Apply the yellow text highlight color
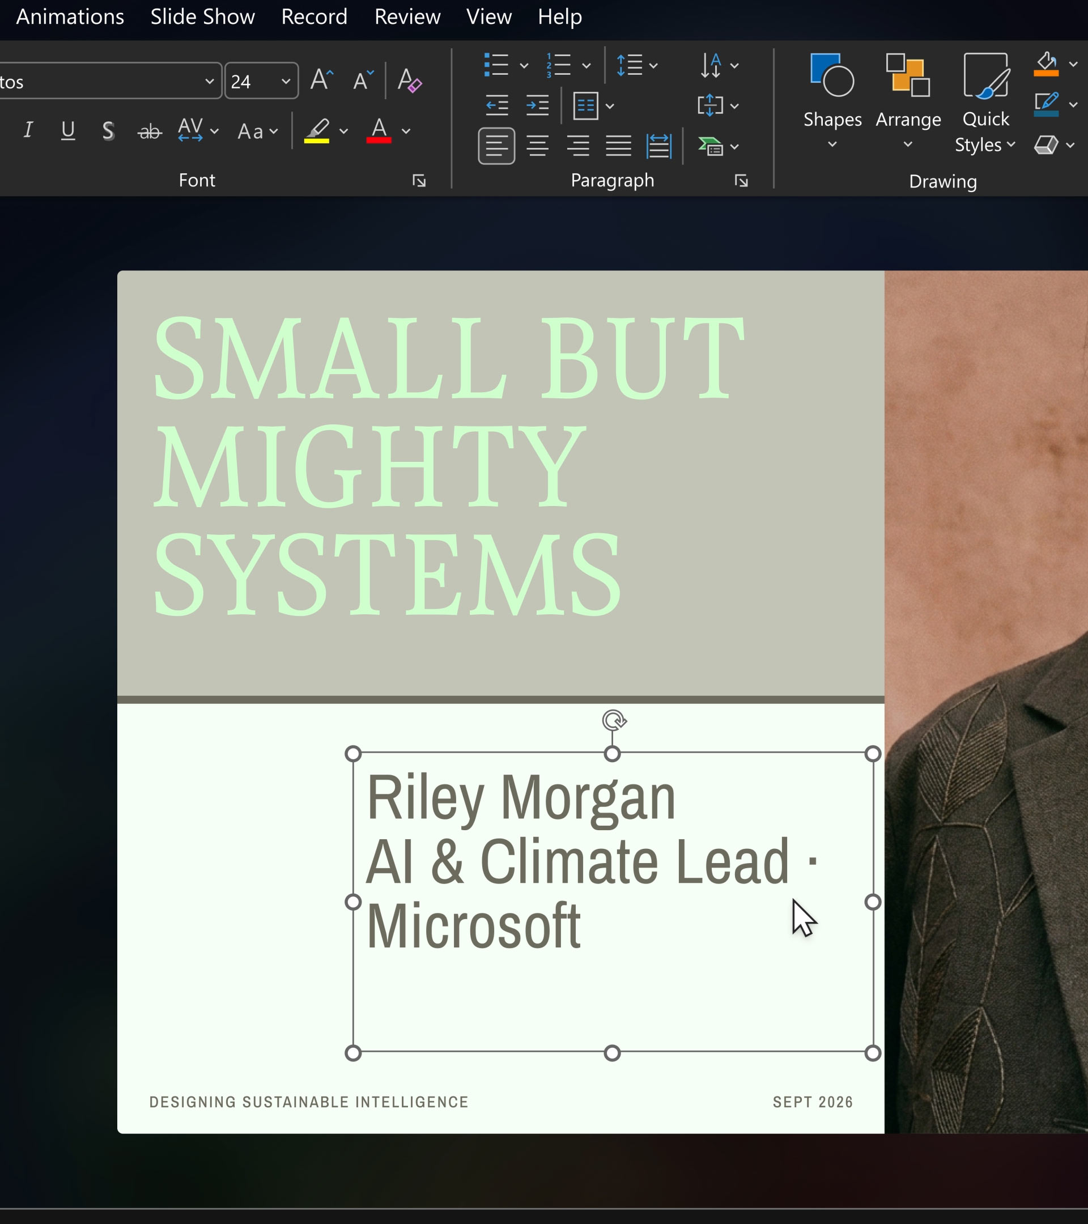1088x1224 pixels. [317, 130]
